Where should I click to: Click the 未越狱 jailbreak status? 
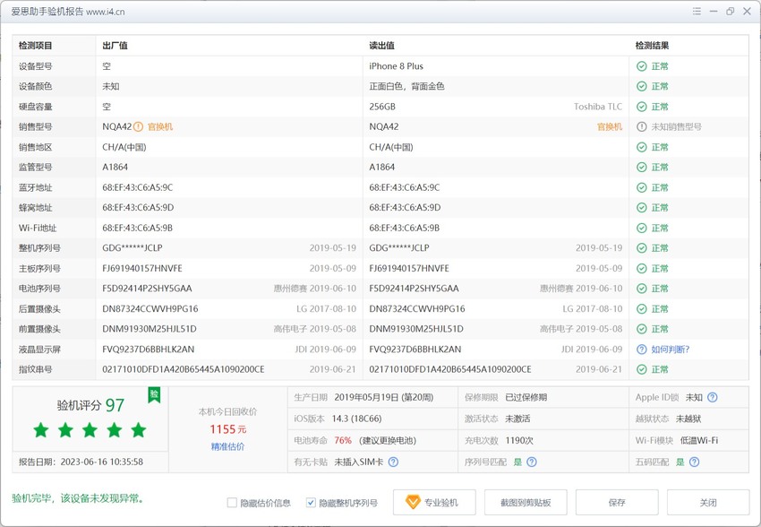(x=688, y=419)
